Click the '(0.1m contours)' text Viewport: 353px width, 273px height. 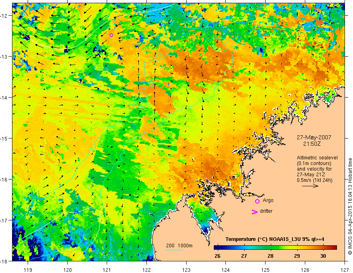[314, 163]
